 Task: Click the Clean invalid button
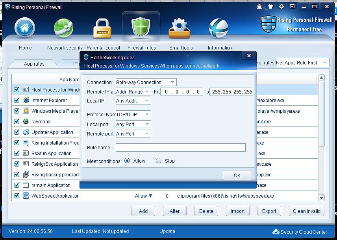tap(306, 211)
